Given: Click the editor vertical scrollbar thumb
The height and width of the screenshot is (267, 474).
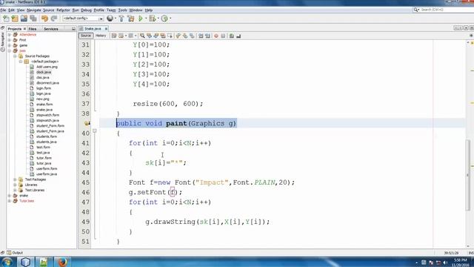Looking at the screenshot, I should 468,175.
